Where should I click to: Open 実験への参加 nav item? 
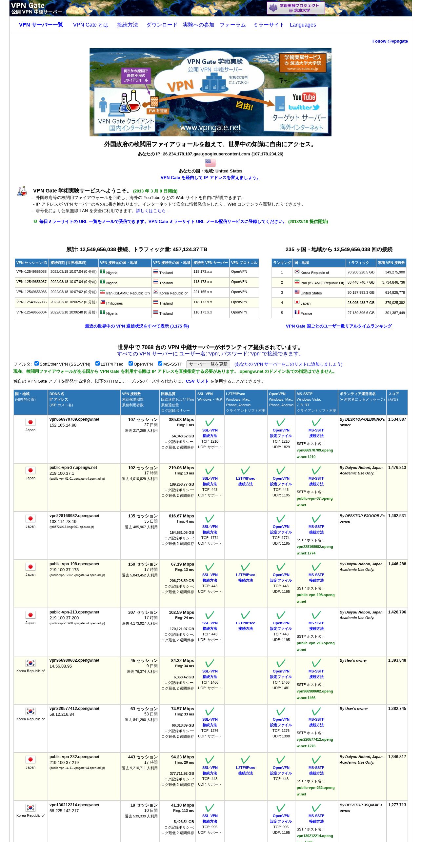click(199, 25)
